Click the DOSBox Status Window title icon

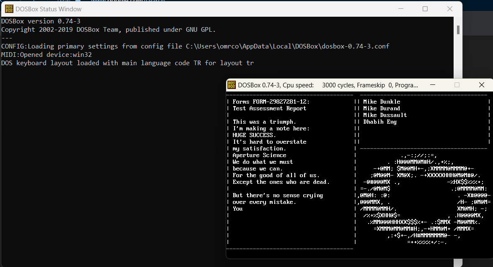pos(9,9)
